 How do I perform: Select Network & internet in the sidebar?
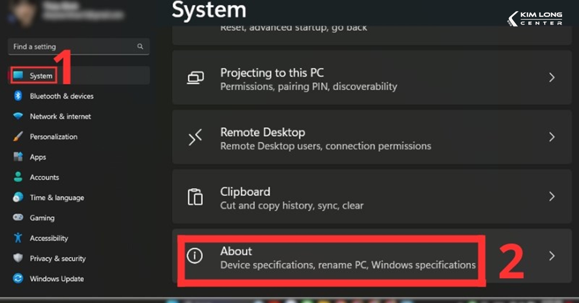tap(60, 116)
